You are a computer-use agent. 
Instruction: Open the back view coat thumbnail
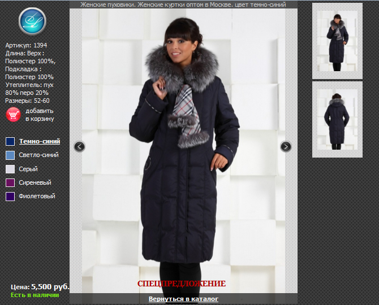(x=337, y=120)
